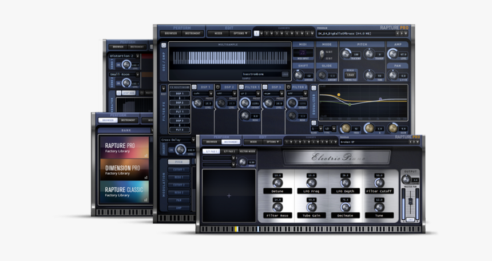Open Cross Delay insert effect dropdown
This screenshot has height=261, width=492.
click(x=193, y=140)
